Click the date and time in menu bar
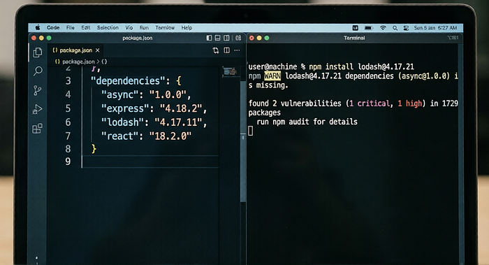 (x=435, y=28)
